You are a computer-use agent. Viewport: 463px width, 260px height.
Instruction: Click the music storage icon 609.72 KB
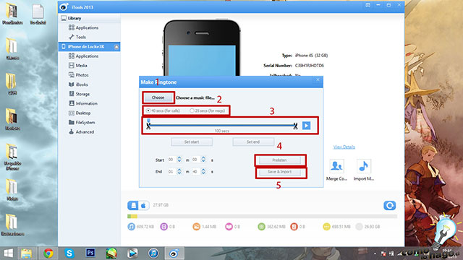[131, 227]
